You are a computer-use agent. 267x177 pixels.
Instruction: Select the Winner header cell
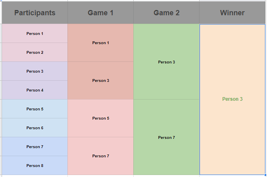[x=232, y=12]
